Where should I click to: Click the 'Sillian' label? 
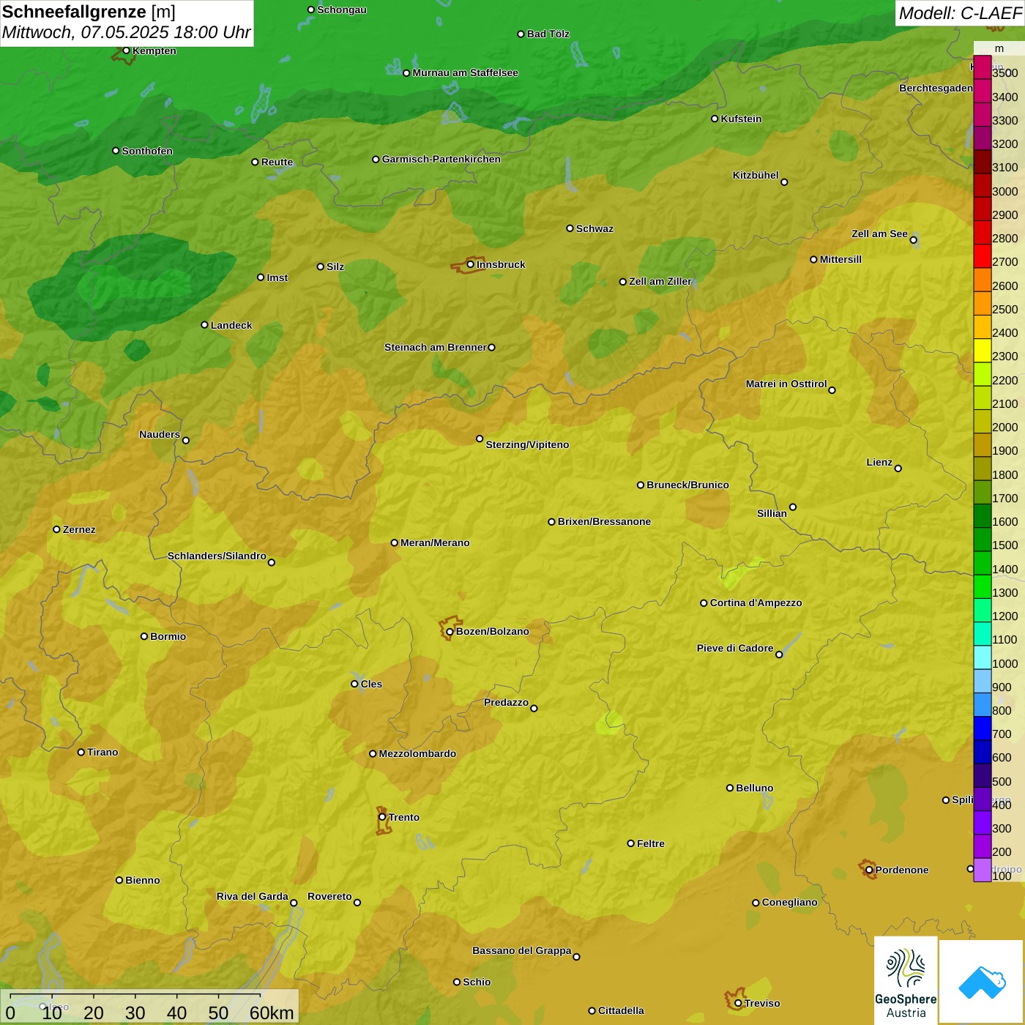(x=772, y=513)
